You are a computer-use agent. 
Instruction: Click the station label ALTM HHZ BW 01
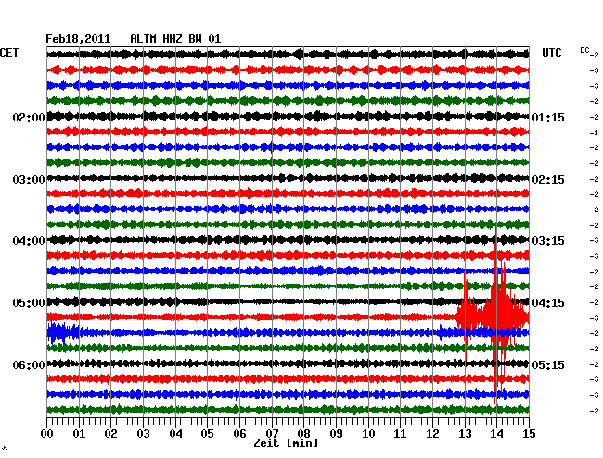coord(175,39)
